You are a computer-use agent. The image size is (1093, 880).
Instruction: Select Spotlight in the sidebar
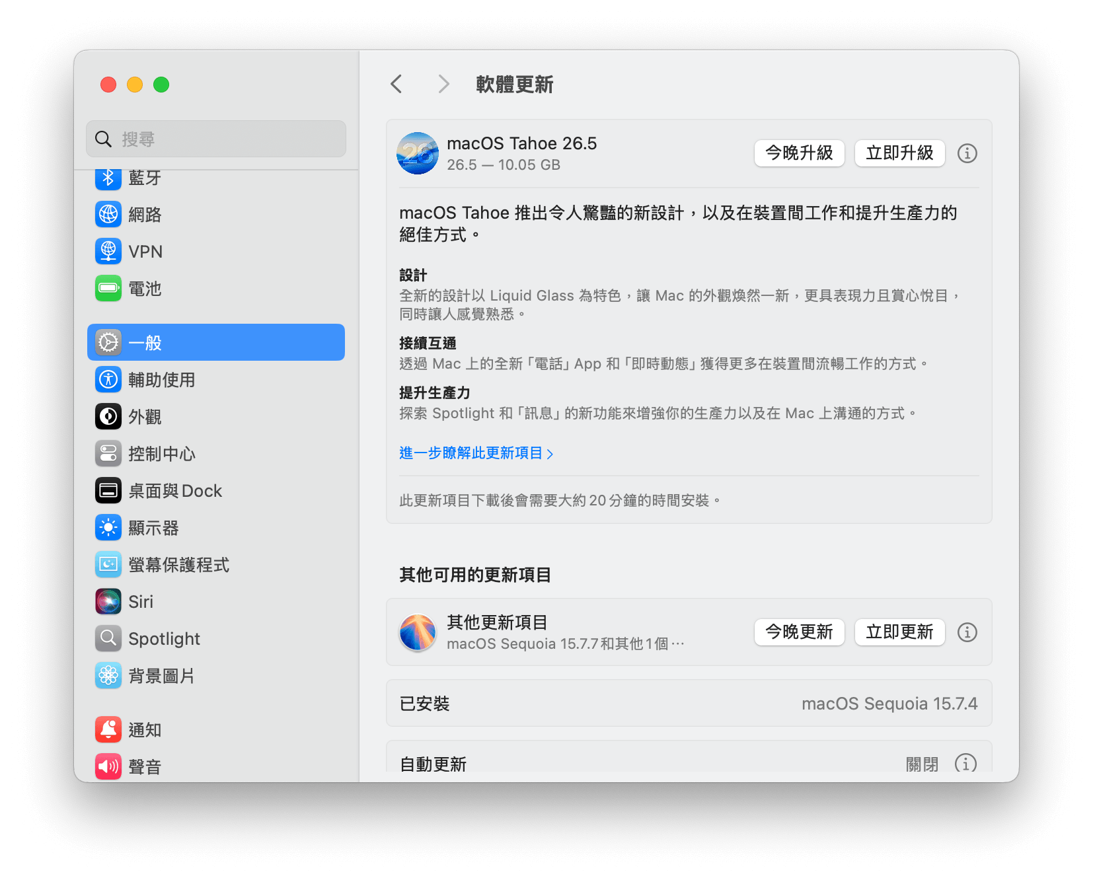click(x=216, y=638)
